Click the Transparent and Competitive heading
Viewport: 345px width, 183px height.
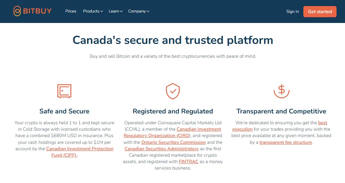pyautogui.click(x=281, y=111)
